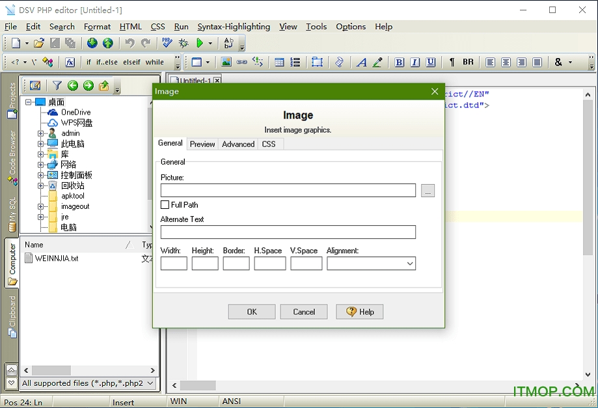This screenshot has height=408, width=598.
Task: Click inside the Alternate Text field
Action: [287, 232]
